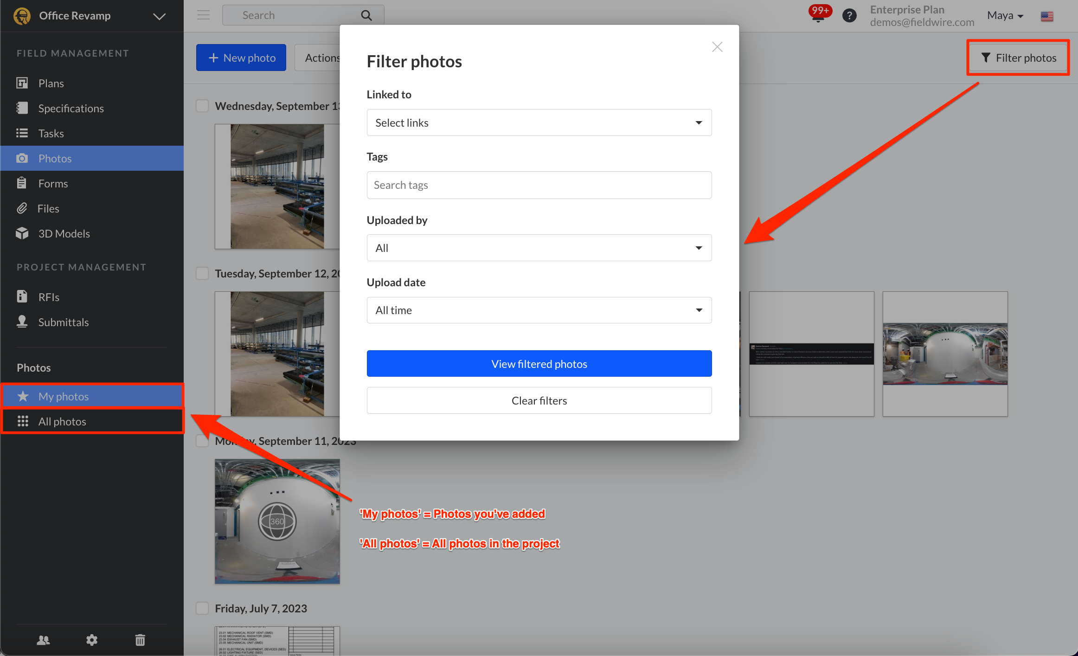Click the Office Revamp project logo
1078x656 pixels.
[22, 16]
